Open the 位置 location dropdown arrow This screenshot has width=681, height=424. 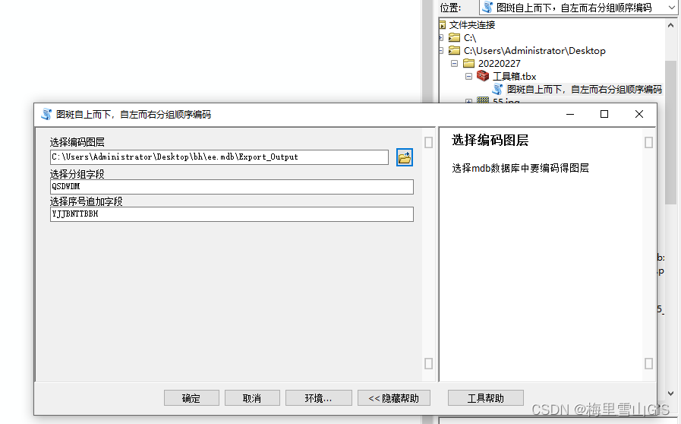tap(671, 8)
